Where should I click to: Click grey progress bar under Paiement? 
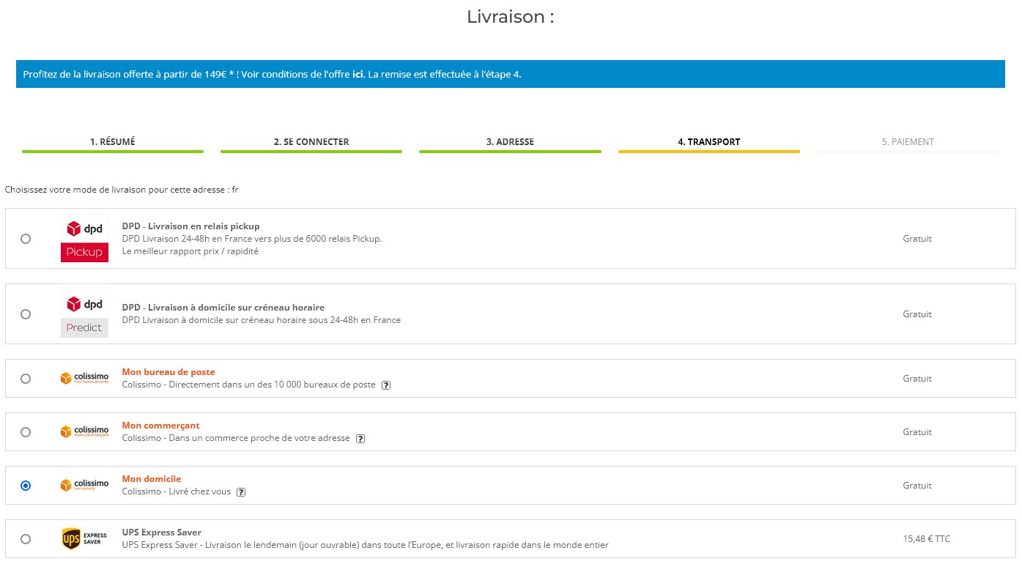[908, 152]
